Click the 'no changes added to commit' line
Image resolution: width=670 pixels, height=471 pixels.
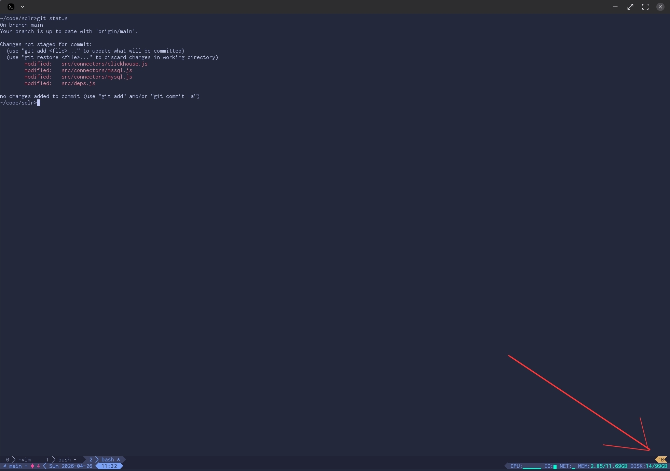100,96
